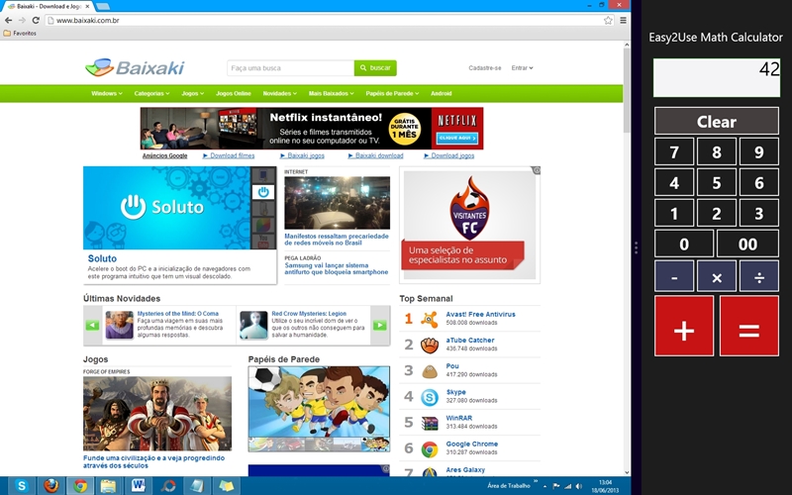Click the snapped app divider handle
The height and width of the screenshot is (495, 792).
click(636, 247)
